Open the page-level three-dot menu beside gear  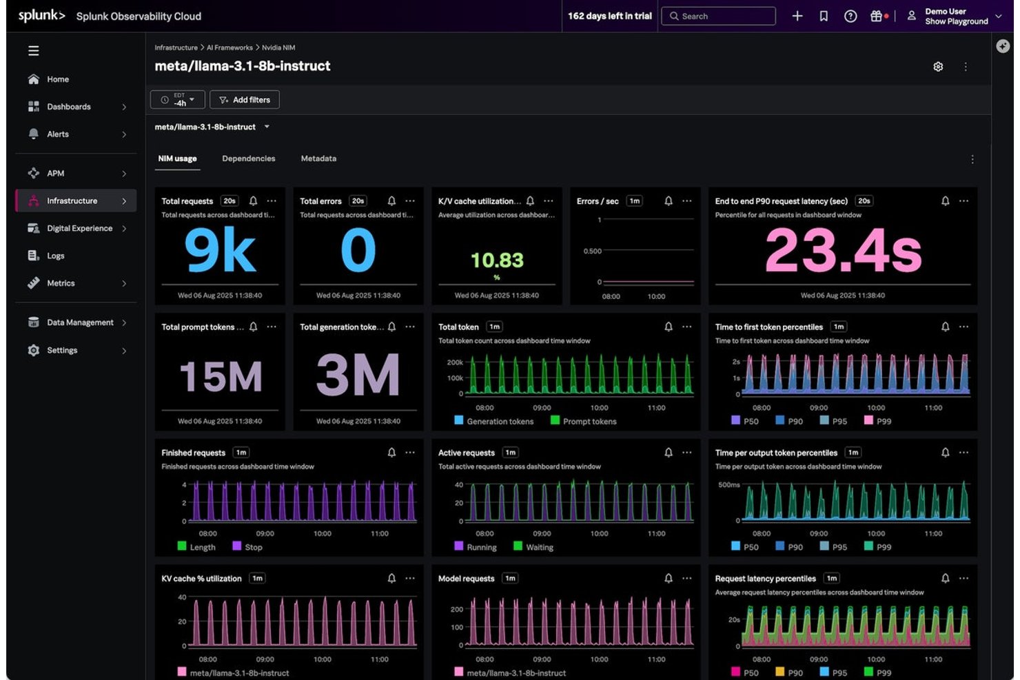[x=966, y=67]
